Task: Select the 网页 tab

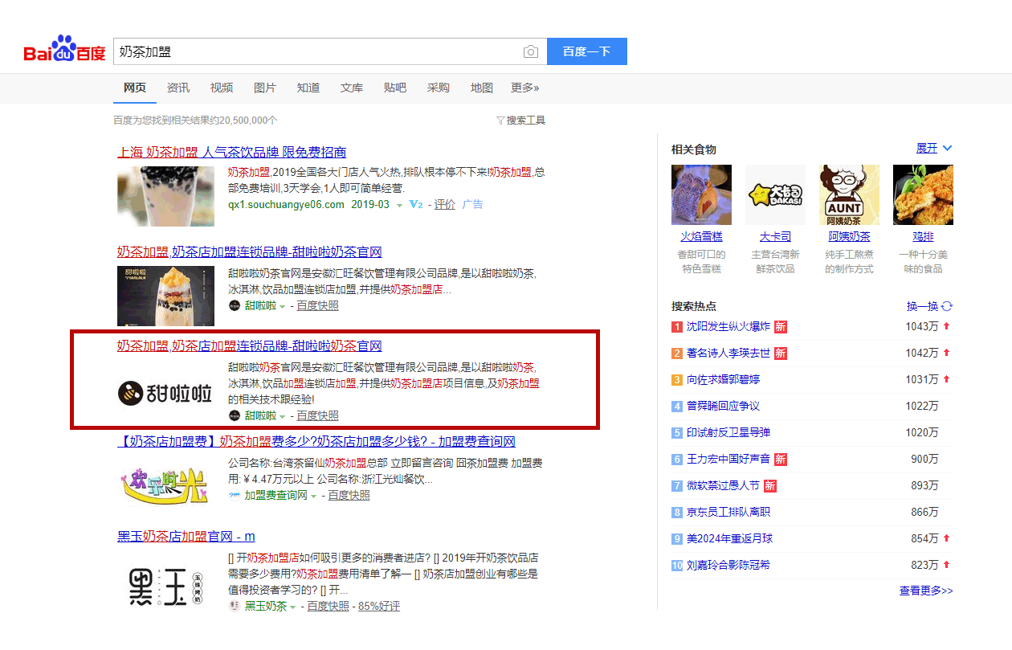Action: (x=135, y=88)
